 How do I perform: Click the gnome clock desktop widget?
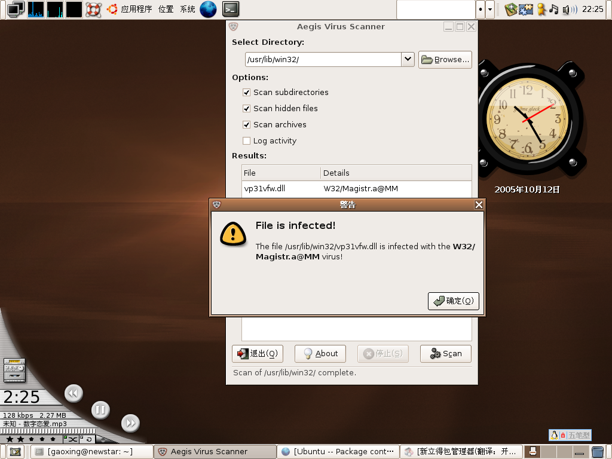pos(528,119)
